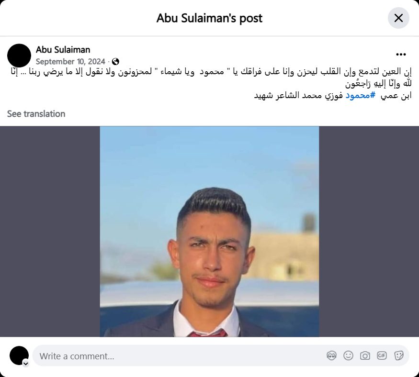The width and height of the screenshot is (419, 377).
Task: Open Abu Sulaiman's profile name link
Action: point(63,50)
